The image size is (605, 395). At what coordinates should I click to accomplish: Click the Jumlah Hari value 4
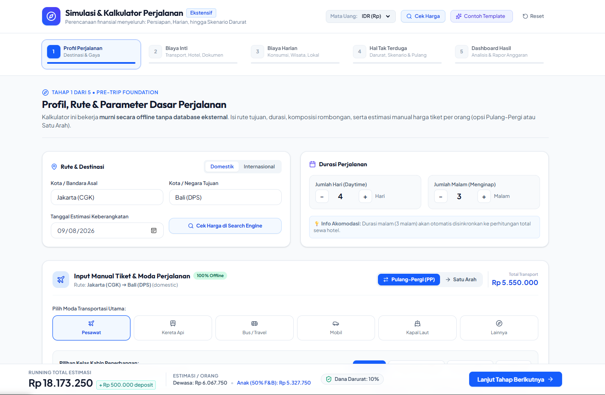[340, 197]
